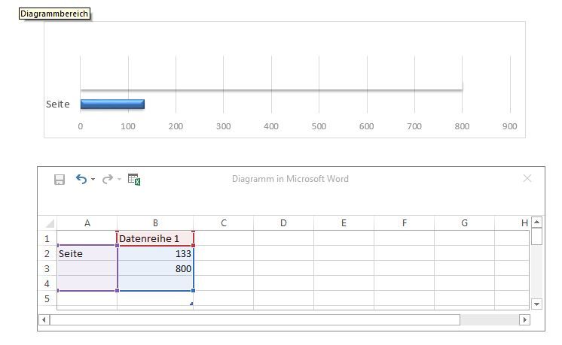
Task: Select column B header
Action: [155, 223]
